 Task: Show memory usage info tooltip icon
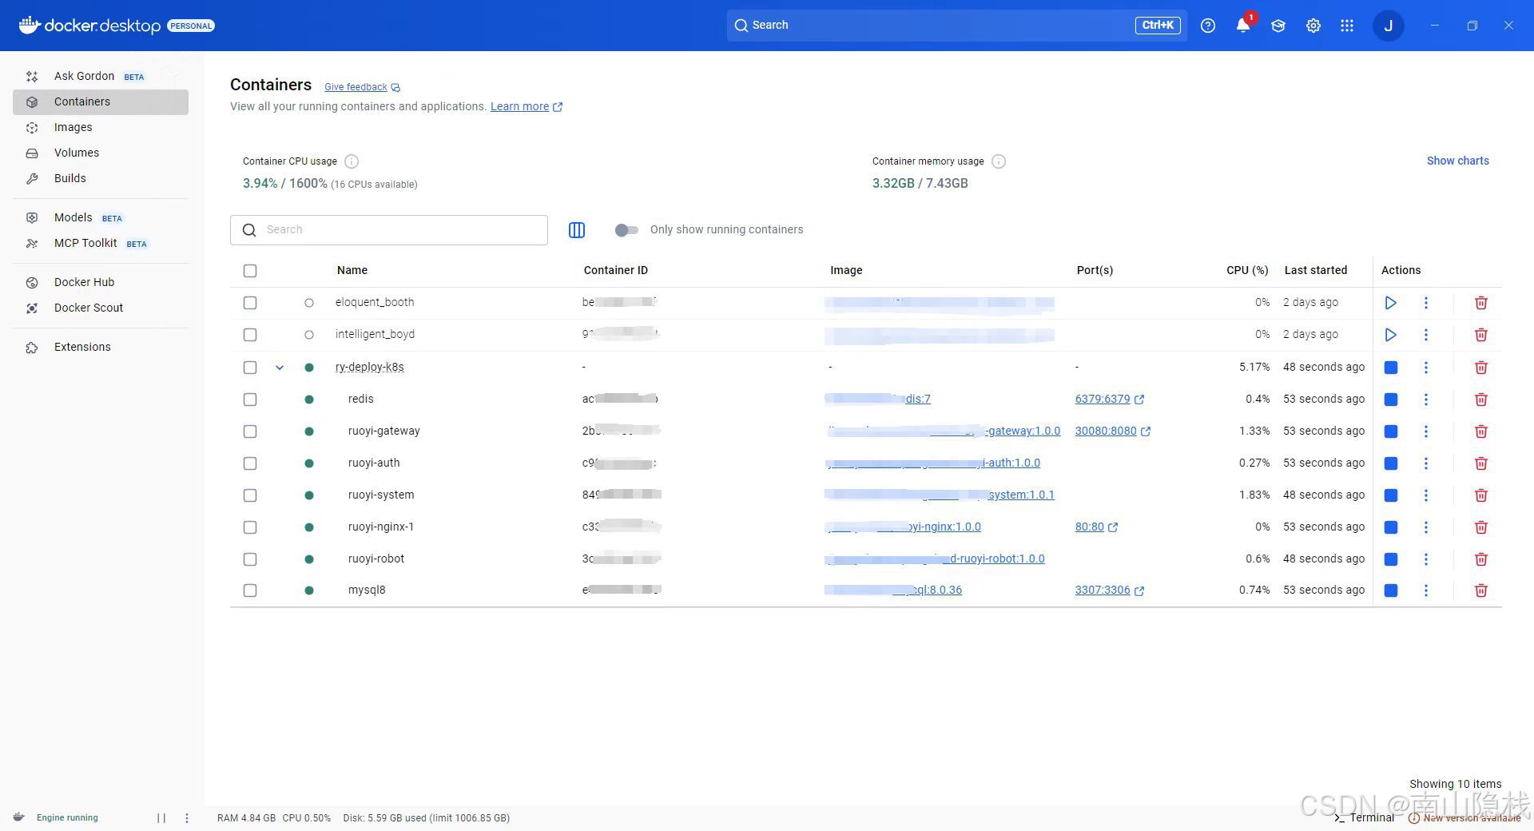[x=999, y=161]
